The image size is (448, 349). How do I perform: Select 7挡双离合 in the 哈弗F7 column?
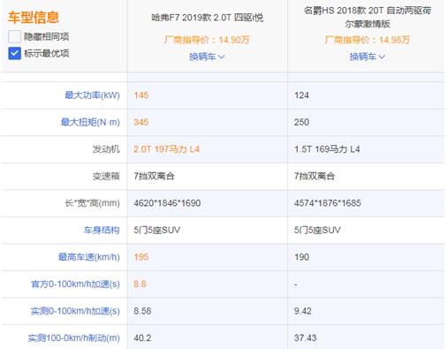154,176
